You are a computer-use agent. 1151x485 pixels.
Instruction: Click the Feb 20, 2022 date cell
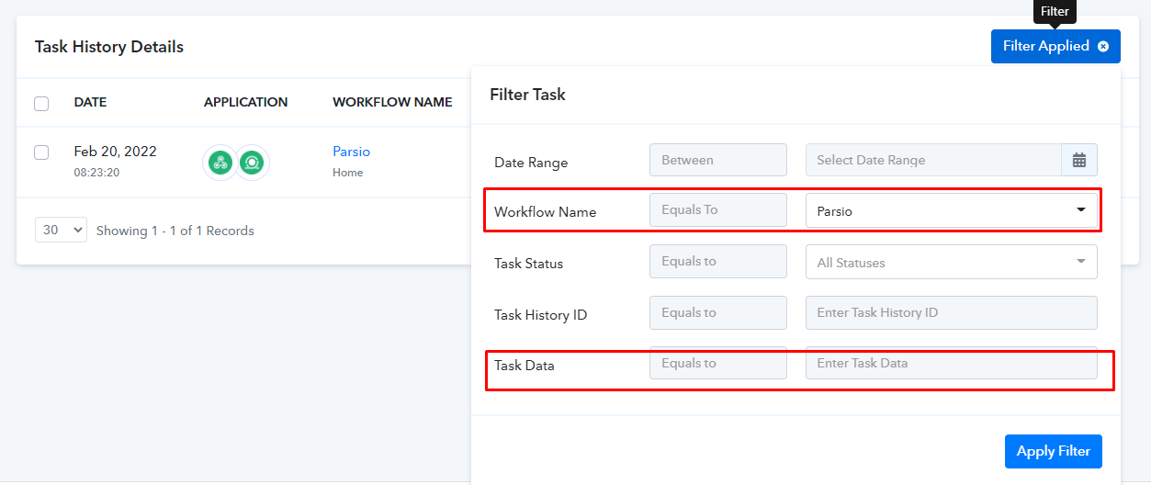pos(116,152)
